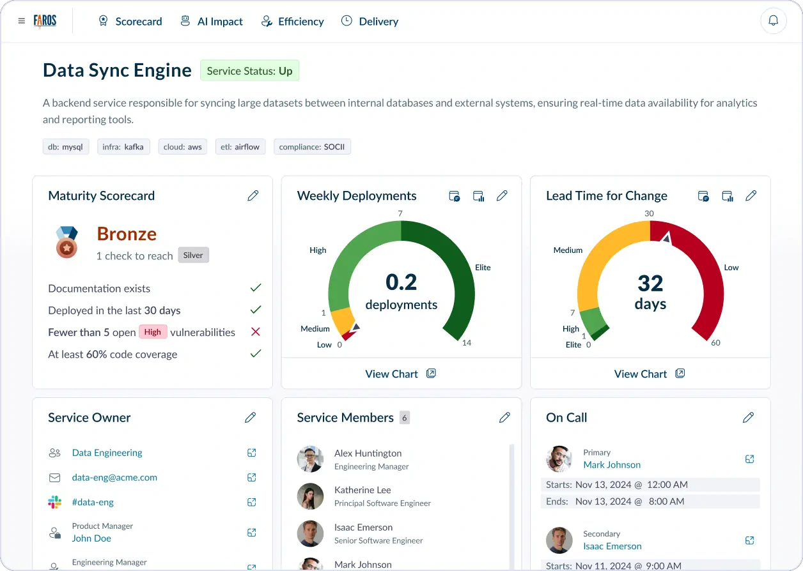Switch to the Efficiency tab

[293, 21]
